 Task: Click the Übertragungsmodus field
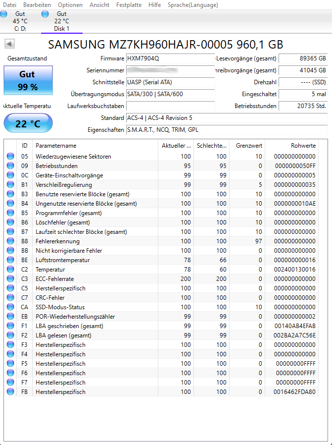point(170,94)
